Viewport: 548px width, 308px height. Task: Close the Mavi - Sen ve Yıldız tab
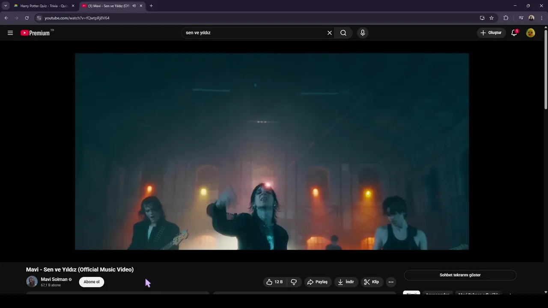141,6
